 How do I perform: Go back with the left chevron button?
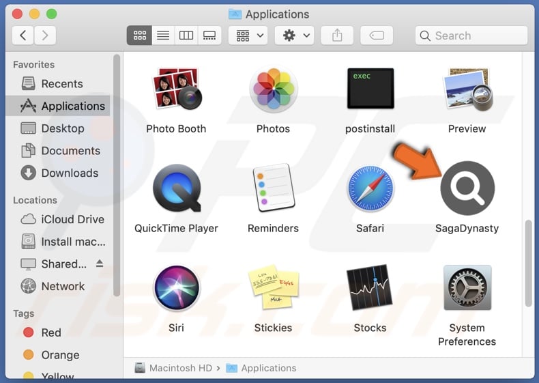pos(23,35)
